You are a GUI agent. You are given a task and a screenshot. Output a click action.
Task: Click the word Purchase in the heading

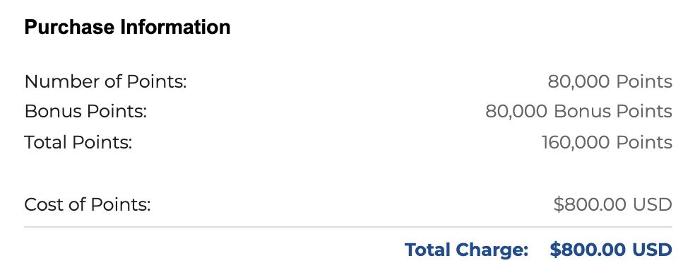tap(70, 27)
